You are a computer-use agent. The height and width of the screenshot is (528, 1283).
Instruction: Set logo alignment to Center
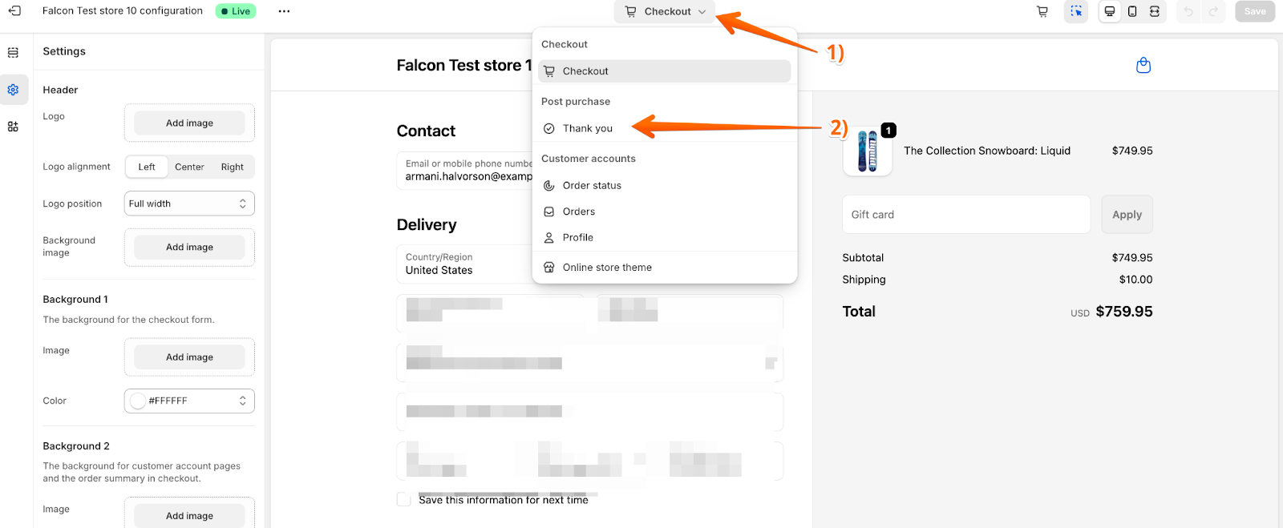click(x=189, y=167)
